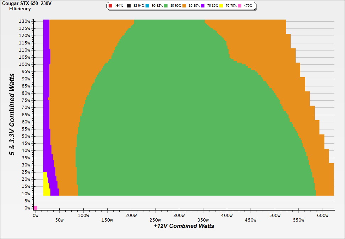Click the pink square at chart origin
Screen dimensions: 345x239
[35, 208]
